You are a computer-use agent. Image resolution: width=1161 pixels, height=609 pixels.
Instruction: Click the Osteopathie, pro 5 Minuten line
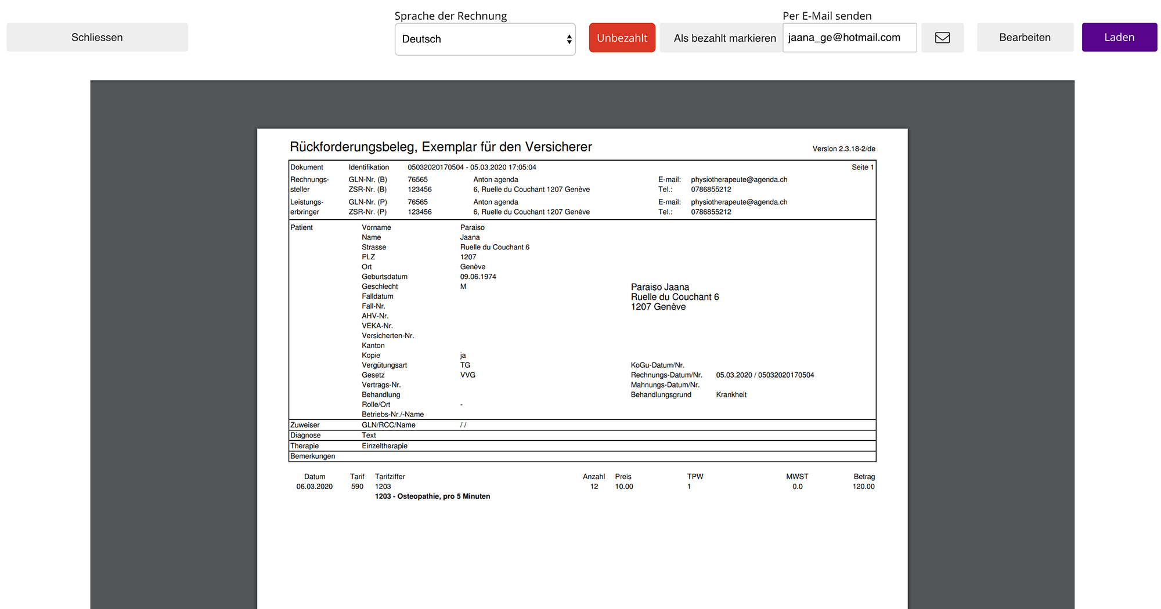(x=432, y=496)
